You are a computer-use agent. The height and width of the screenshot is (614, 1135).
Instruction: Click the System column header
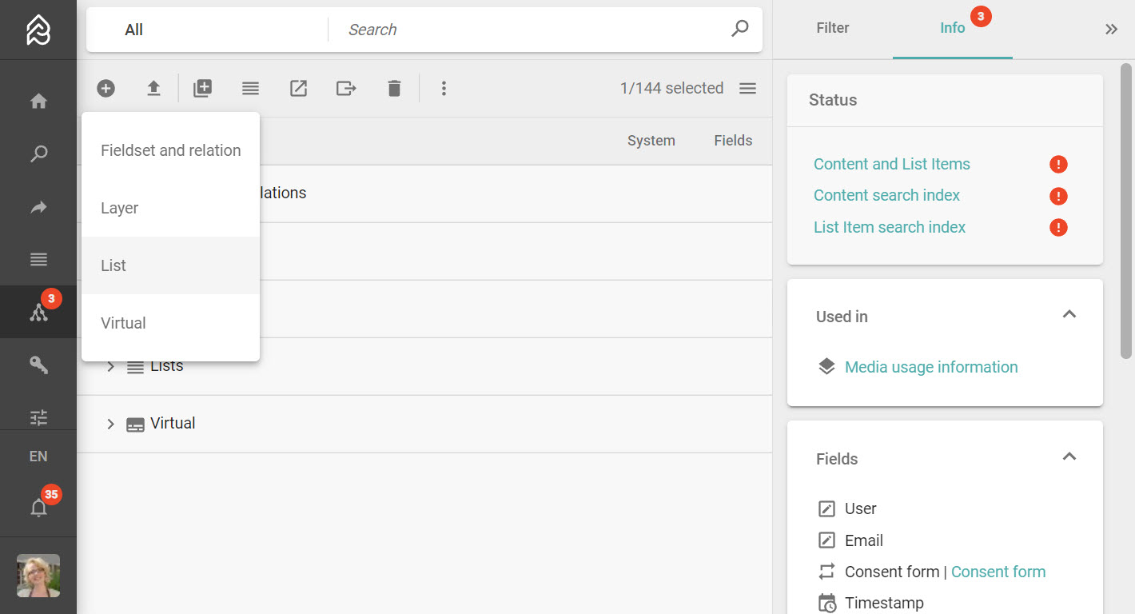(x=651, y=141)
